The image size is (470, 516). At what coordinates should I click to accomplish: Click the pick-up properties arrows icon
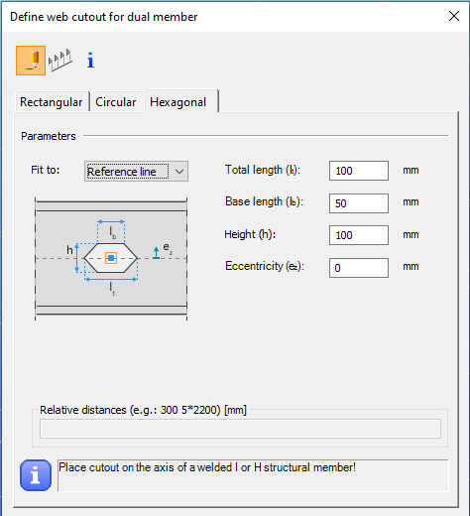coord(60,60)
